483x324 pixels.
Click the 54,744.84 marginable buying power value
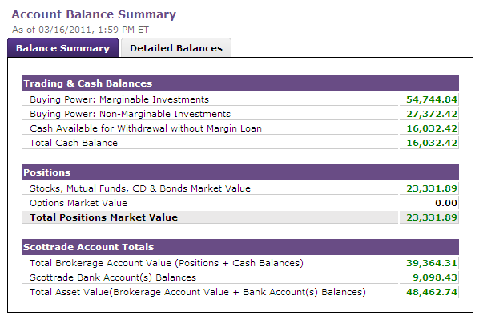point(431,99)
